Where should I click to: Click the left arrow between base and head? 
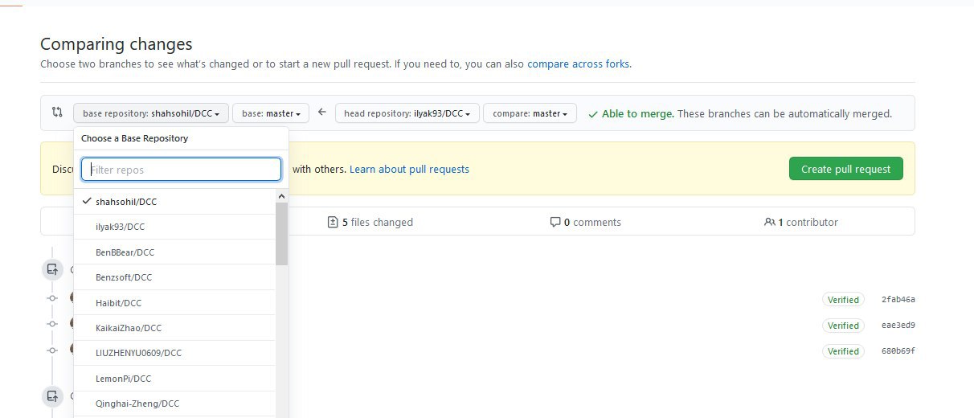[x=321, y=113]
